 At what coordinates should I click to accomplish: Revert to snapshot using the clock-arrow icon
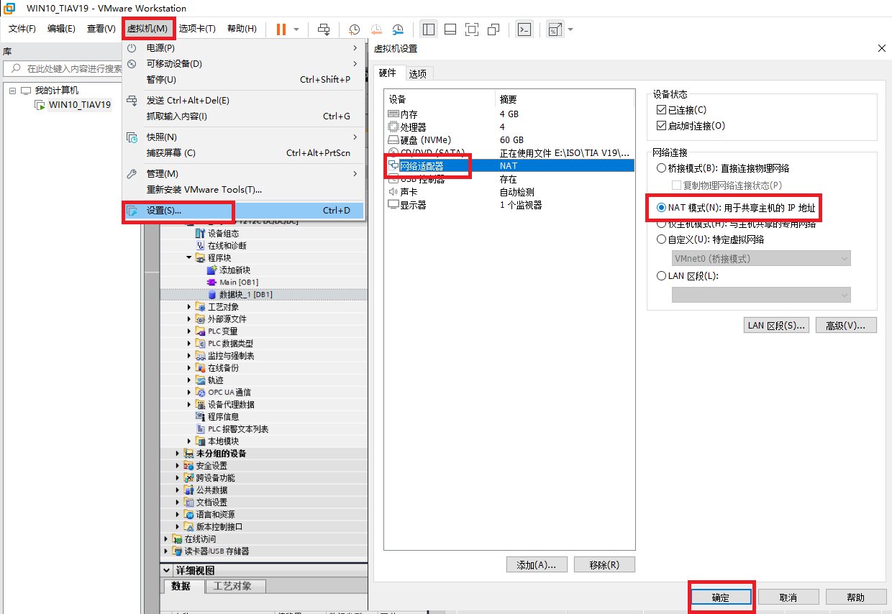tap(376, 29)
